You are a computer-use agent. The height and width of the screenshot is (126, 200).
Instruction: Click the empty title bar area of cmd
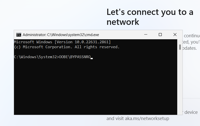click(x=120, y=35)
